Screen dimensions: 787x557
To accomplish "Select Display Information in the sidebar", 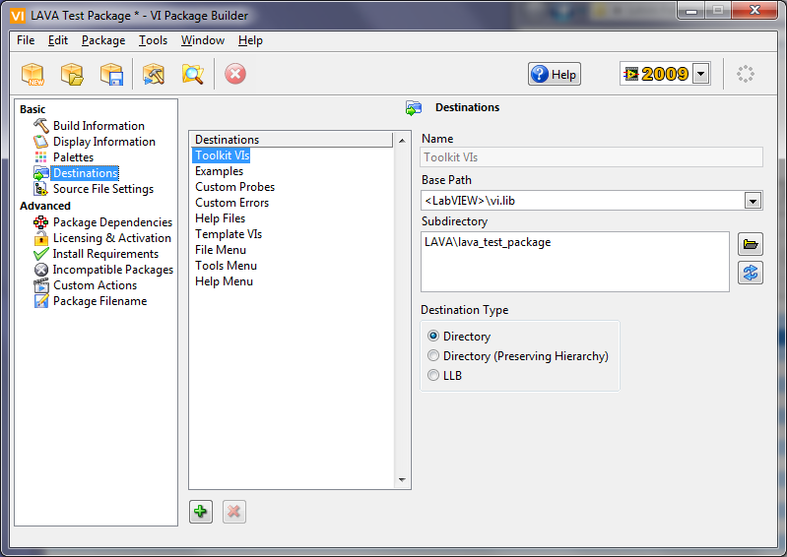I will 104,142.
